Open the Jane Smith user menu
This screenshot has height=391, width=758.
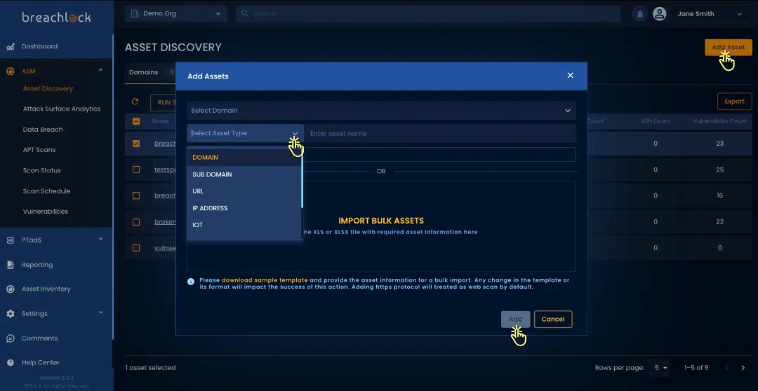(709, 14)
